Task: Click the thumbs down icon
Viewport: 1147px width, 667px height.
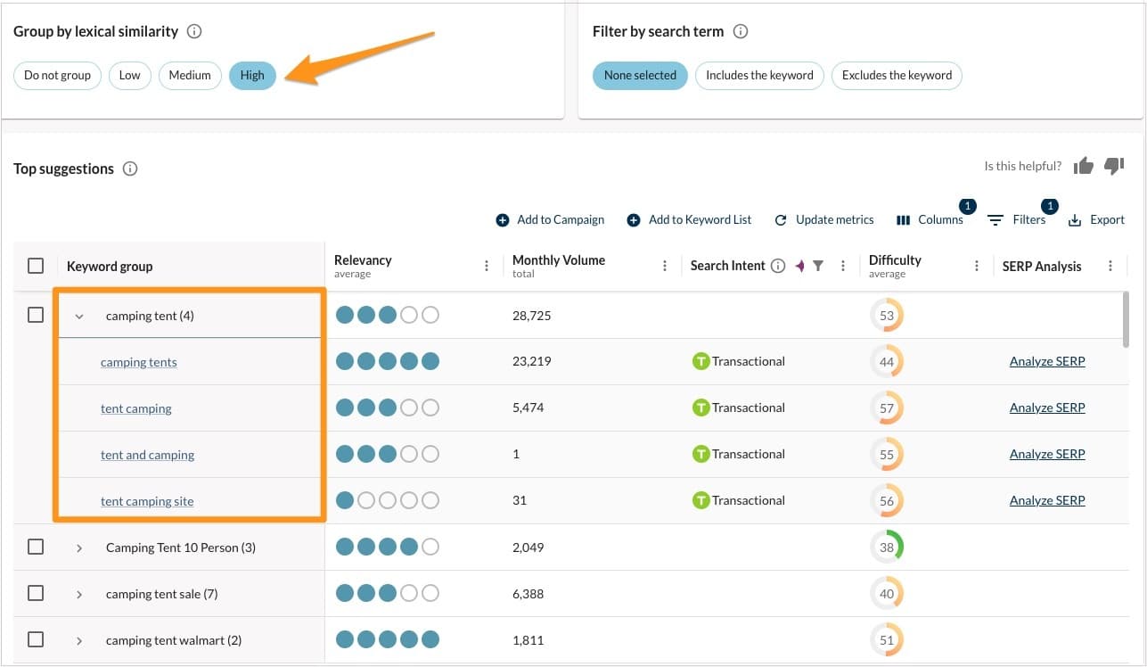Action: pyautogui.click(x=1113, y=166)
